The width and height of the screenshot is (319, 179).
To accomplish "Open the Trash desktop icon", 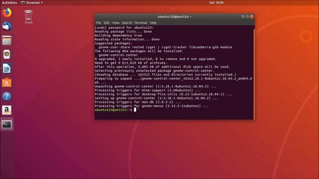I will [28, 17].
